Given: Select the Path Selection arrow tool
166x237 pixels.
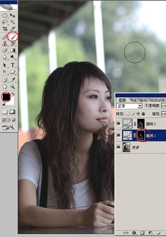Looking at the screenshot, I should click(5, 65).
